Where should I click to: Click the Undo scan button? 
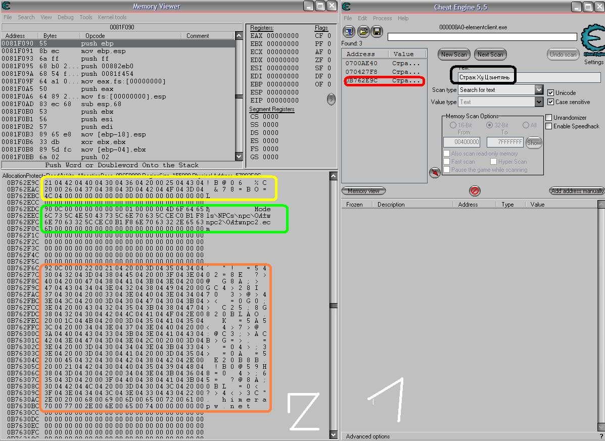click(563, 55)
